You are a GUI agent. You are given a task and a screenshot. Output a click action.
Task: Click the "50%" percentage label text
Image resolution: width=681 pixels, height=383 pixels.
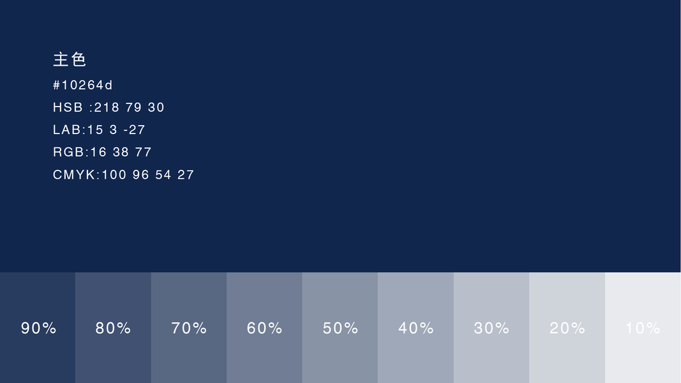[x=340, y=328]
